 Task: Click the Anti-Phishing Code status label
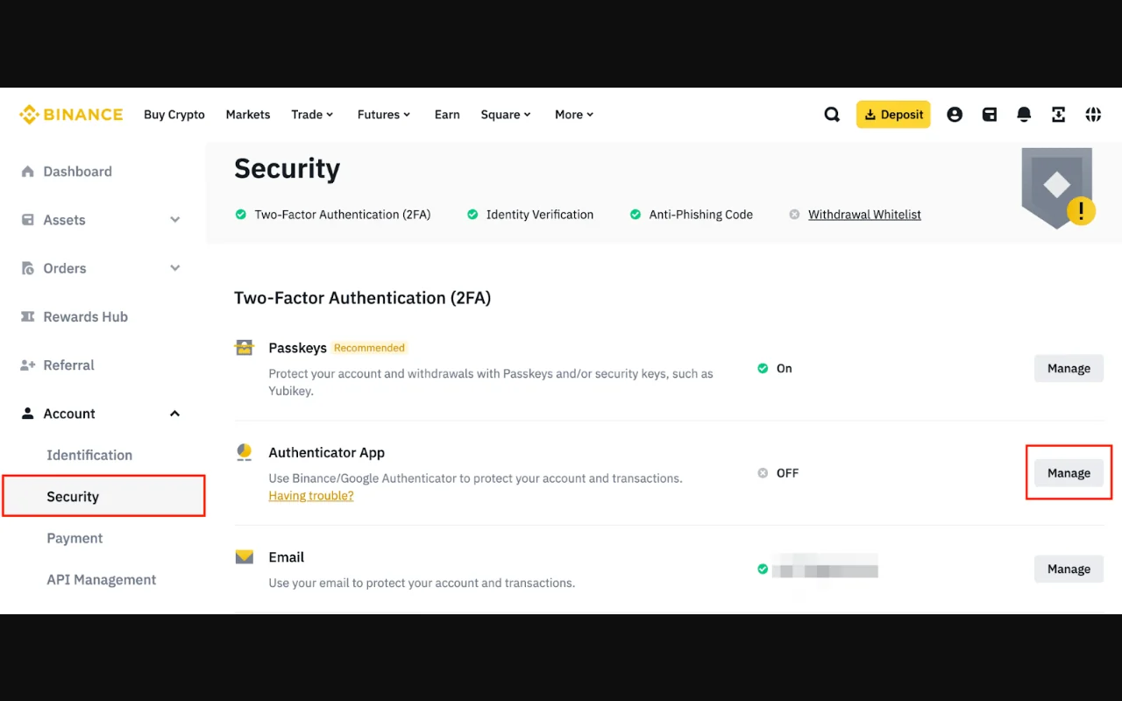point(701,215)
